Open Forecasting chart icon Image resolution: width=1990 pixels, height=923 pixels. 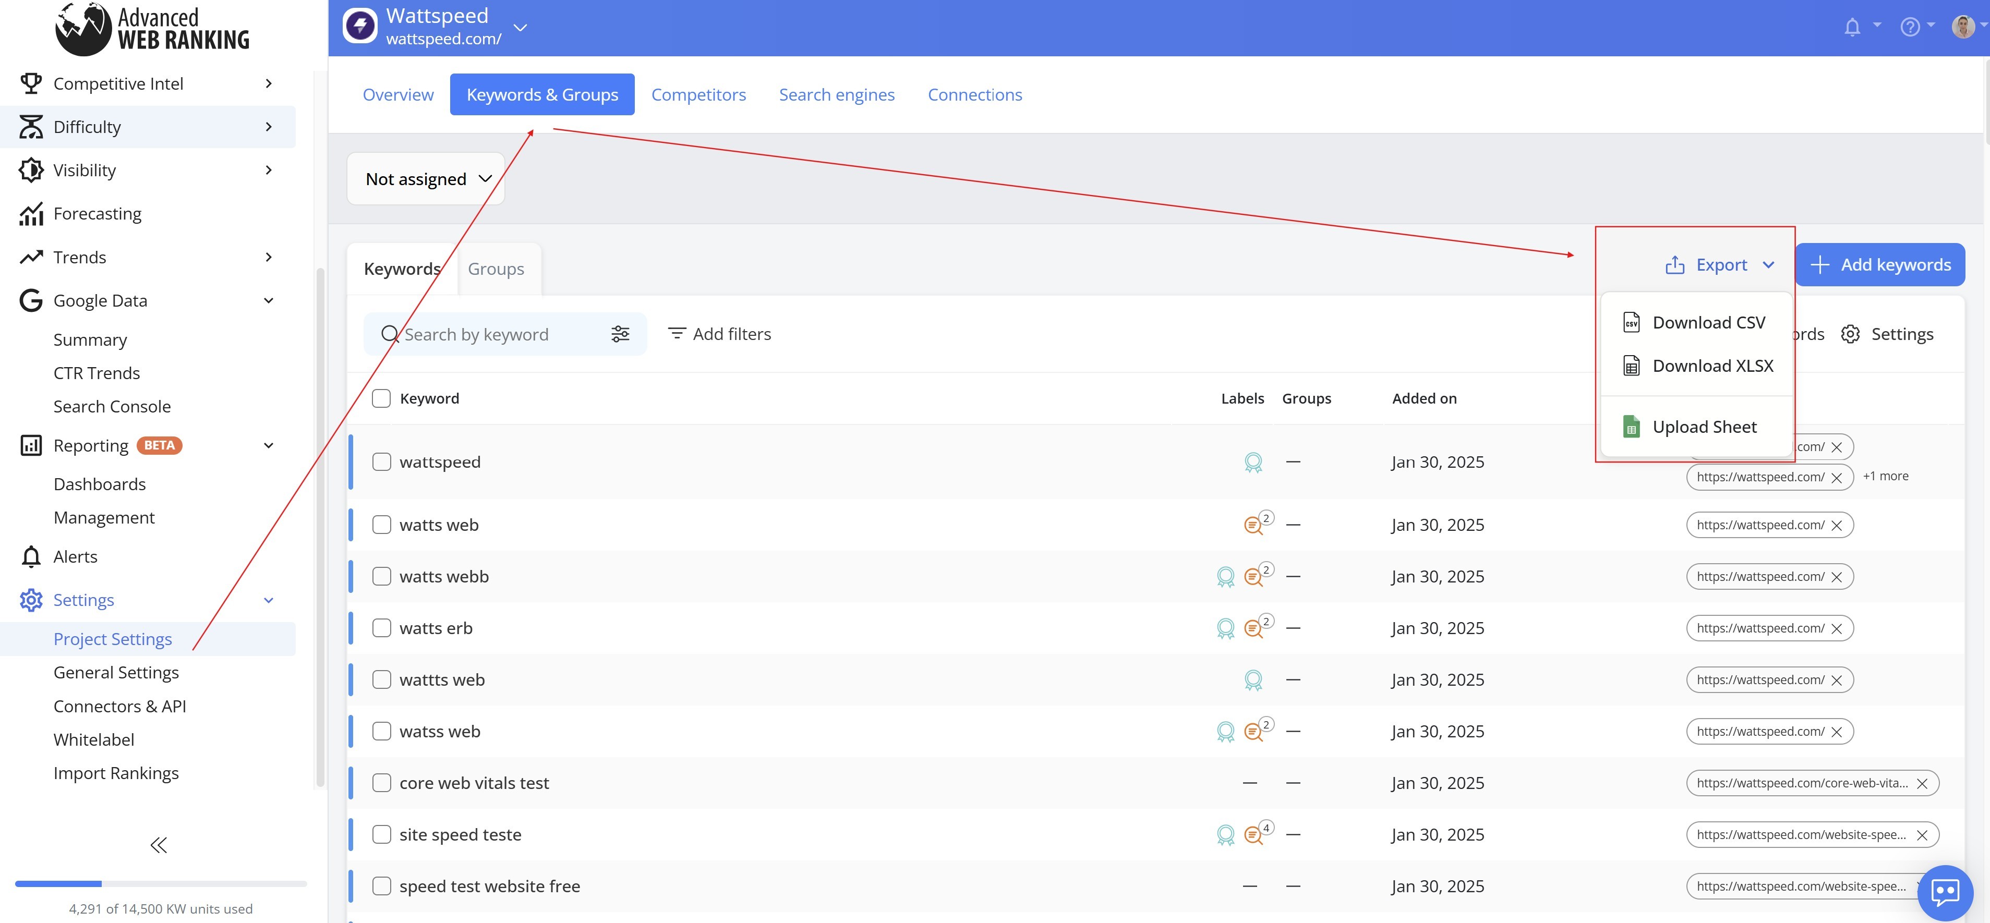pyautogui.click(x=31, y=213)
